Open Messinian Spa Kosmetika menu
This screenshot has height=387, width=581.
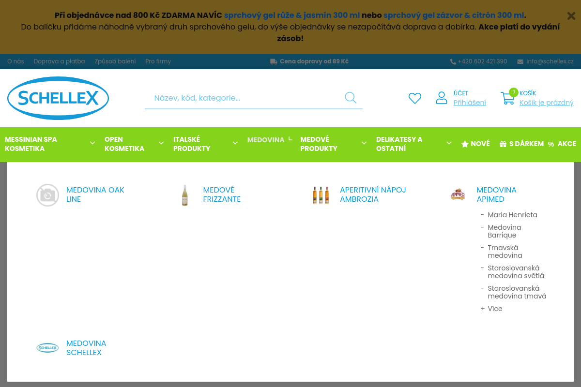[31, 144]
